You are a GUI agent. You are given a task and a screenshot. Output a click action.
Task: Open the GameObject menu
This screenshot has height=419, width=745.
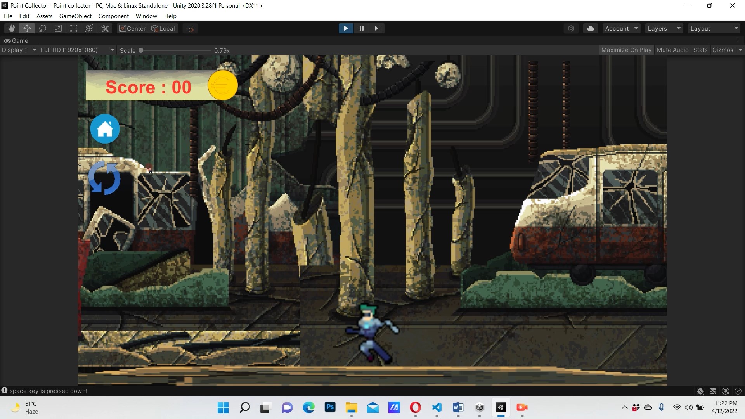tap(75, 16)
